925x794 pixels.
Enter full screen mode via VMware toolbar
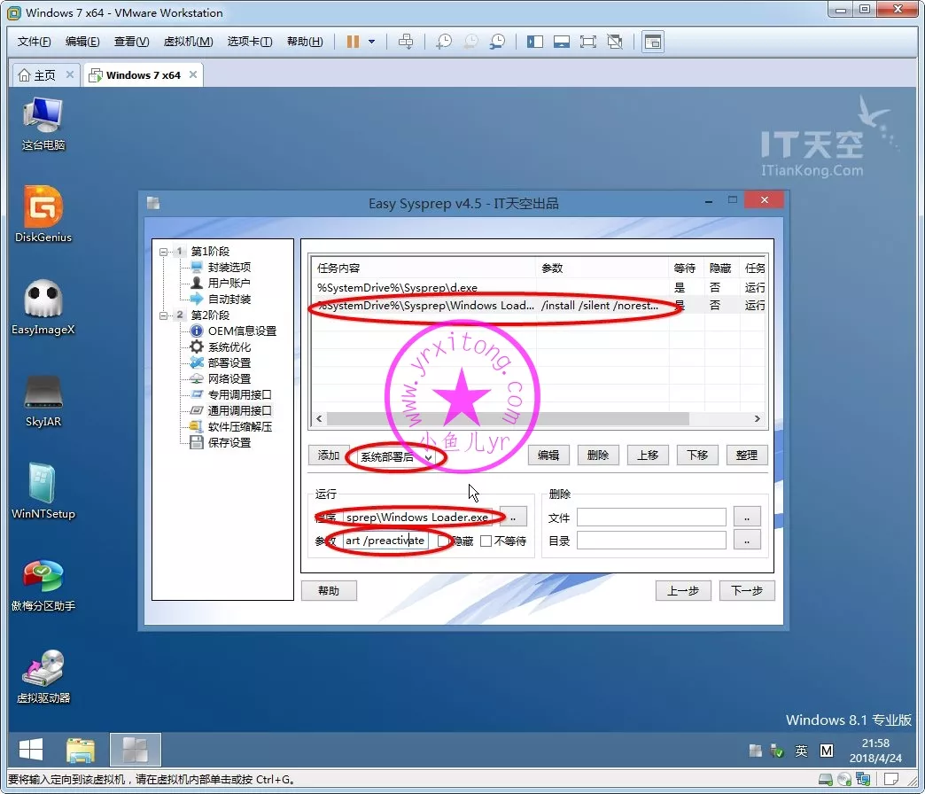pos(587,42)
